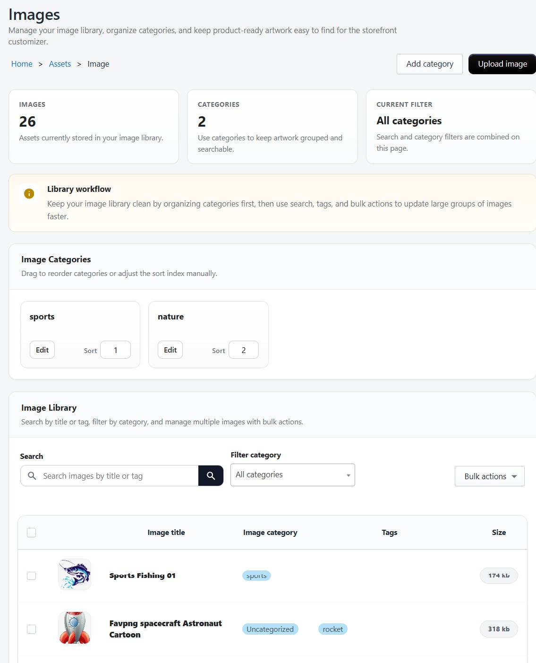This screenshot has width=536, height=663.
Task: Open the Sports Fishing 01 thumbnail
Action: coord(74,575)
